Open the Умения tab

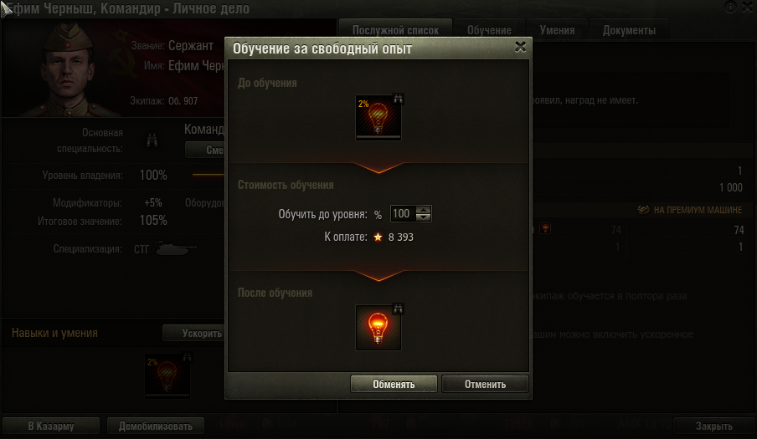[x=557, y=30]
